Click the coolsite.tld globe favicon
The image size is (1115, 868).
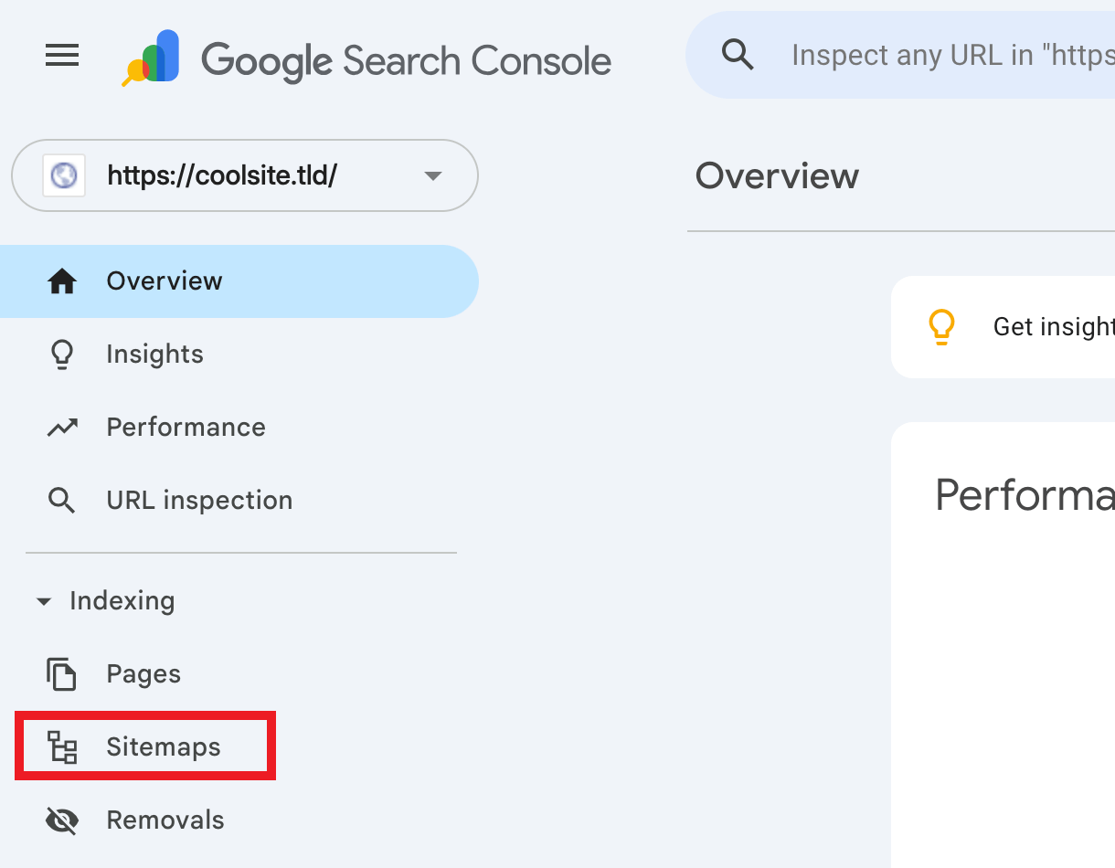62,175
